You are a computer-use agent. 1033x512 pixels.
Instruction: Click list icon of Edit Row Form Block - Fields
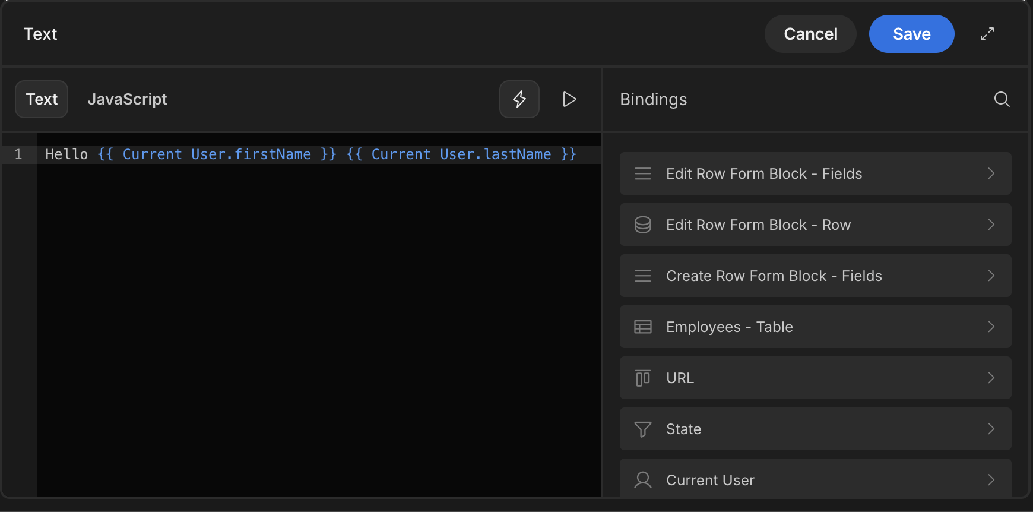pyautogui.click(x=643, y=173)
